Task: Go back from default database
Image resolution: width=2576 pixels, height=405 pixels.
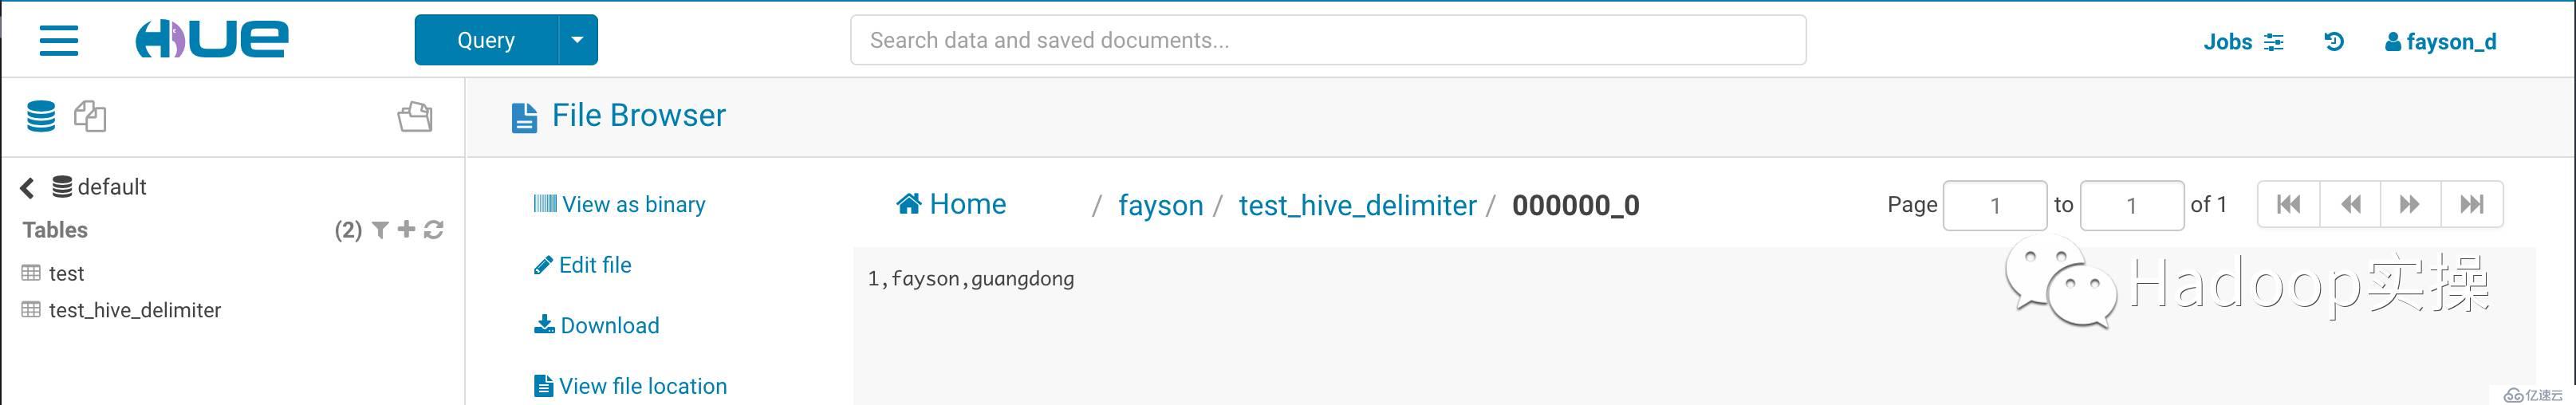Action: pos(28,187)
